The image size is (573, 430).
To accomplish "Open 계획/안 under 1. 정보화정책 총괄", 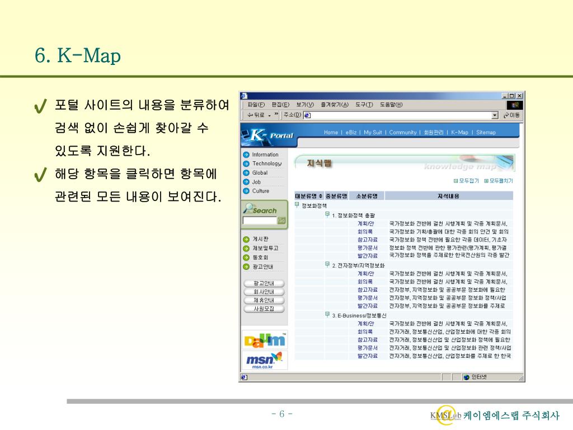I will (x=366, y=223).
